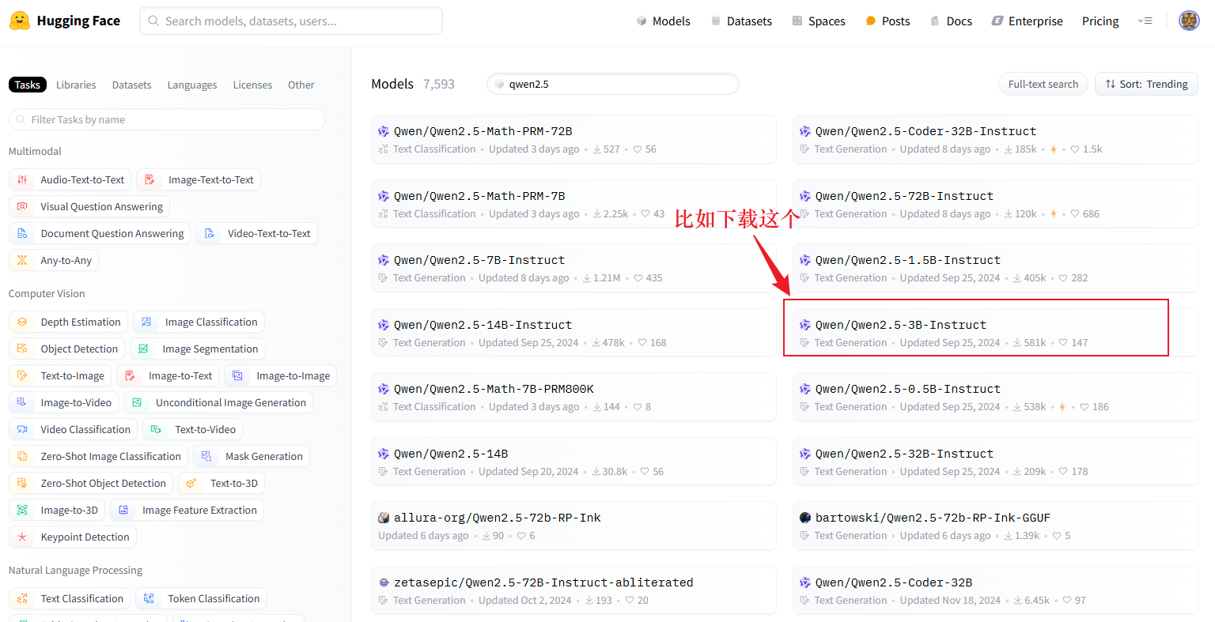Open the Sort: Trending dropdown
Screen dimensions: 1215x622
pos(1146,84)
